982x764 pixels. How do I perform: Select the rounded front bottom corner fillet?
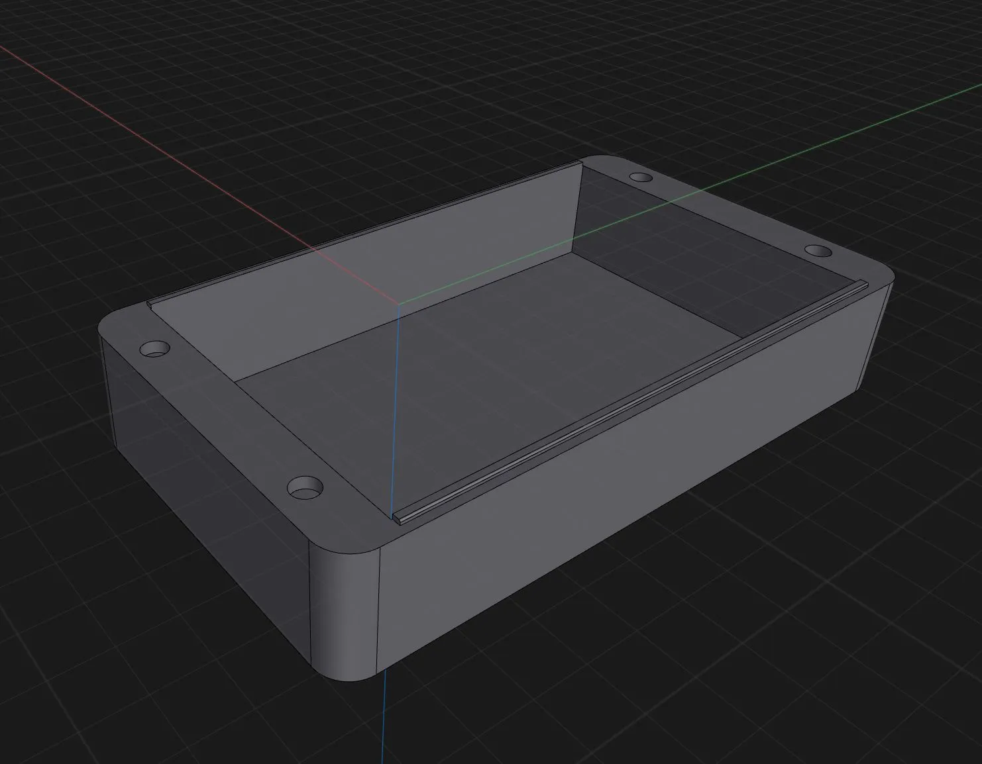345,609
